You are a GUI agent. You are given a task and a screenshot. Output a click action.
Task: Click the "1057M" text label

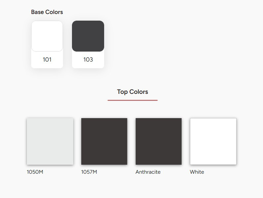[x=89, y=172]
